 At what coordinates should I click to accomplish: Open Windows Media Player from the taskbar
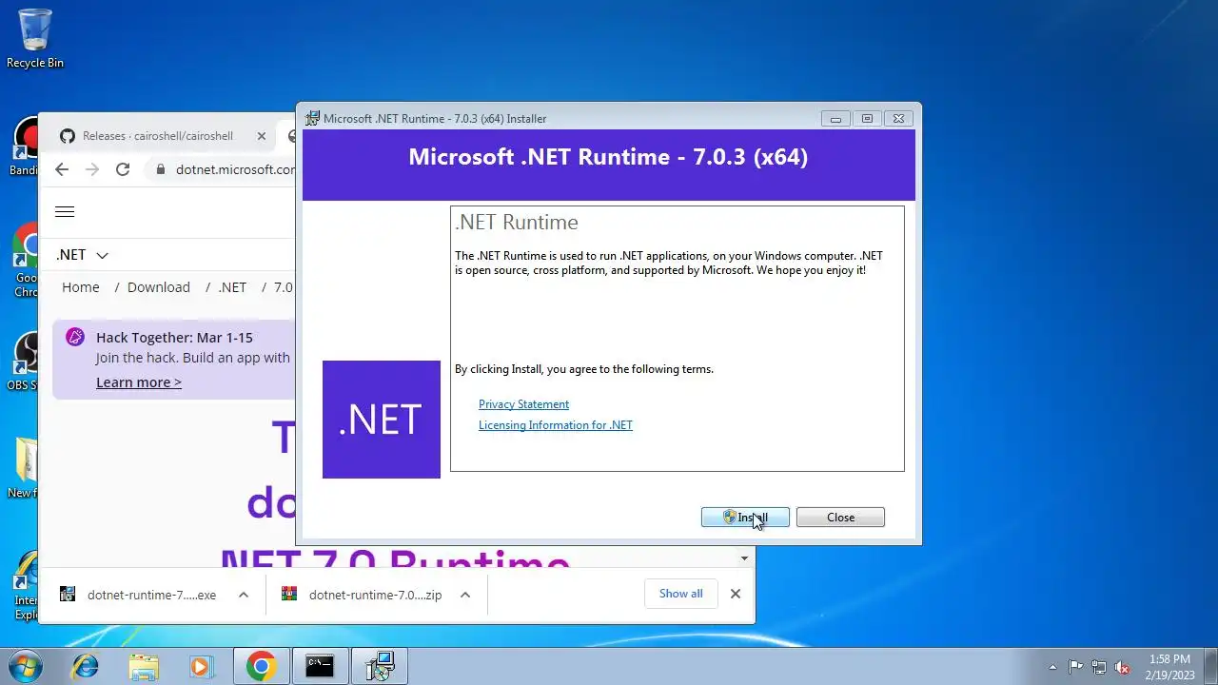click(202, 666)
